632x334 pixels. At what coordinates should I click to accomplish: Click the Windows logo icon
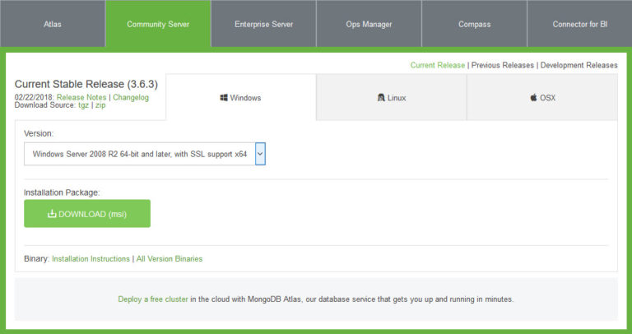(x=224, y=98)
